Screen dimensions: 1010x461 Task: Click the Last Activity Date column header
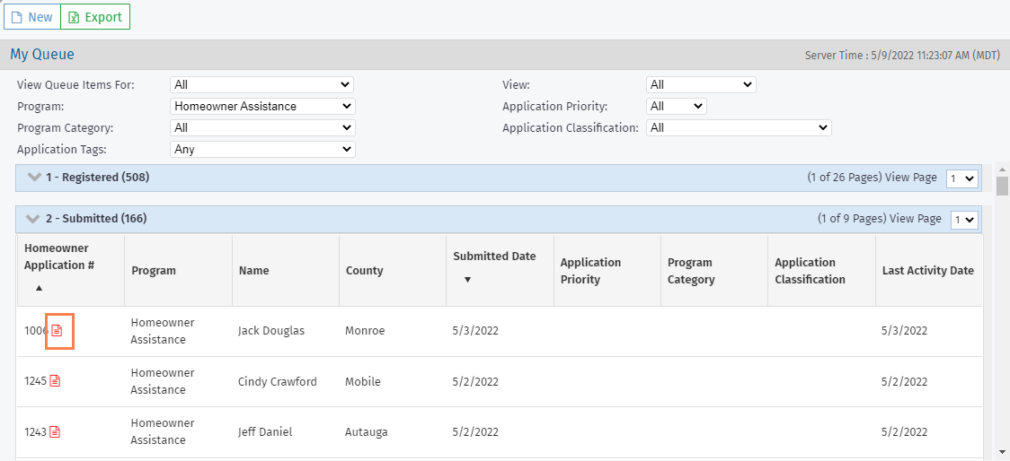click(x=927, y=271)
